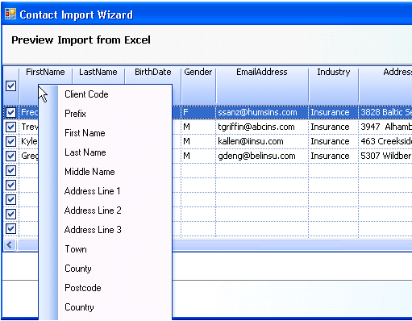Click the Kyle first name cell
The height and width of the screenshot is (321, 412).
point(29,141)
